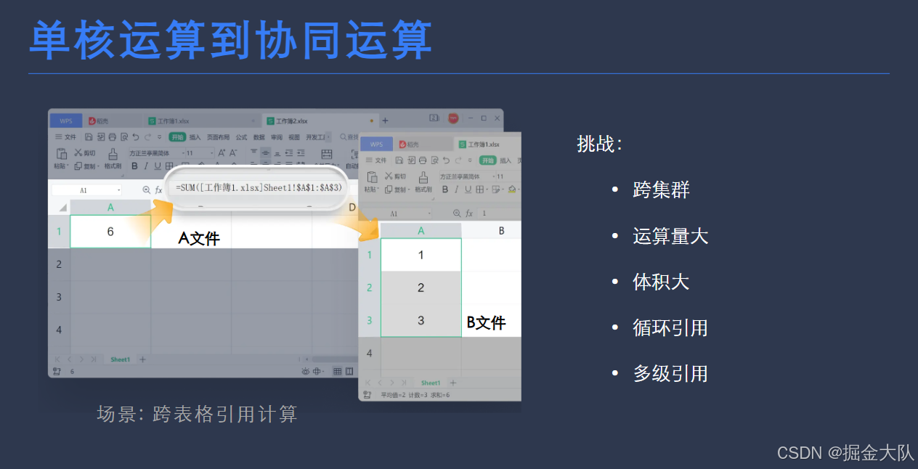Viewport: 918px width, 469px height.
Task: Click row 2 header in 工作簿2 window
Action: [59, 264]
